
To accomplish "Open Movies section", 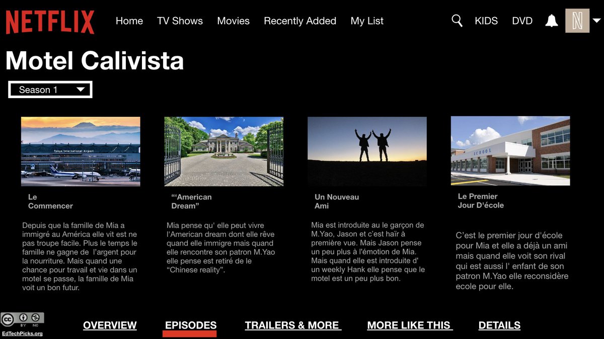I will click(234, 21).
